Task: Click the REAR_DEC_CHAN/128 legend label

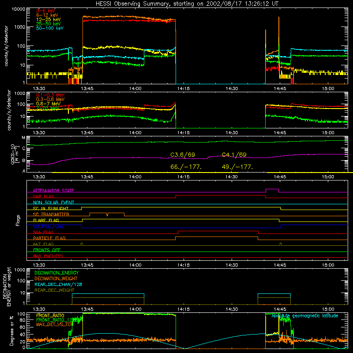Action: (58, 285)
